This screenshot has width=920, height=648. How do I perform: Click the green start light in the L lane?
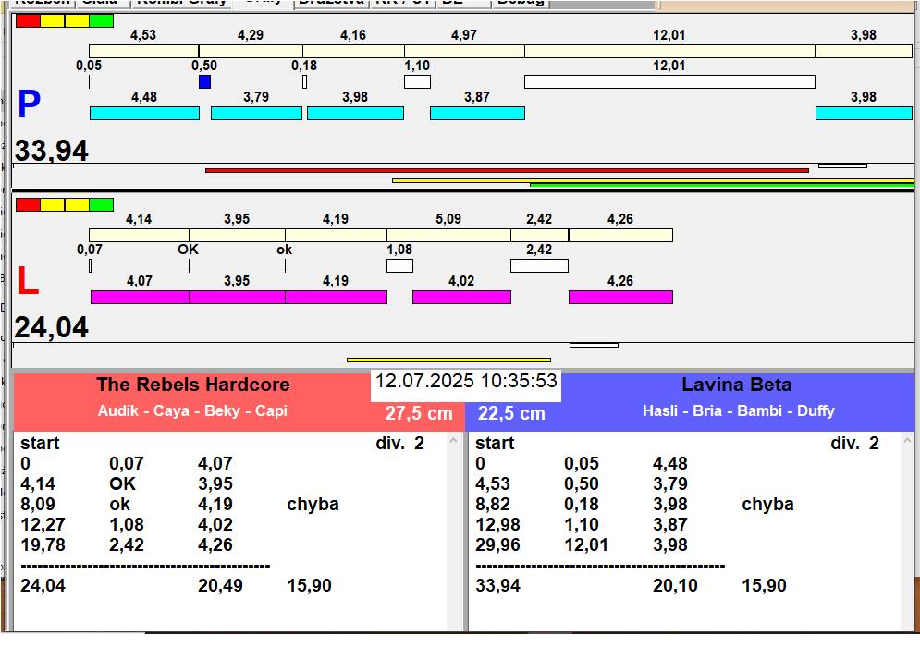[x=101, y=204]
